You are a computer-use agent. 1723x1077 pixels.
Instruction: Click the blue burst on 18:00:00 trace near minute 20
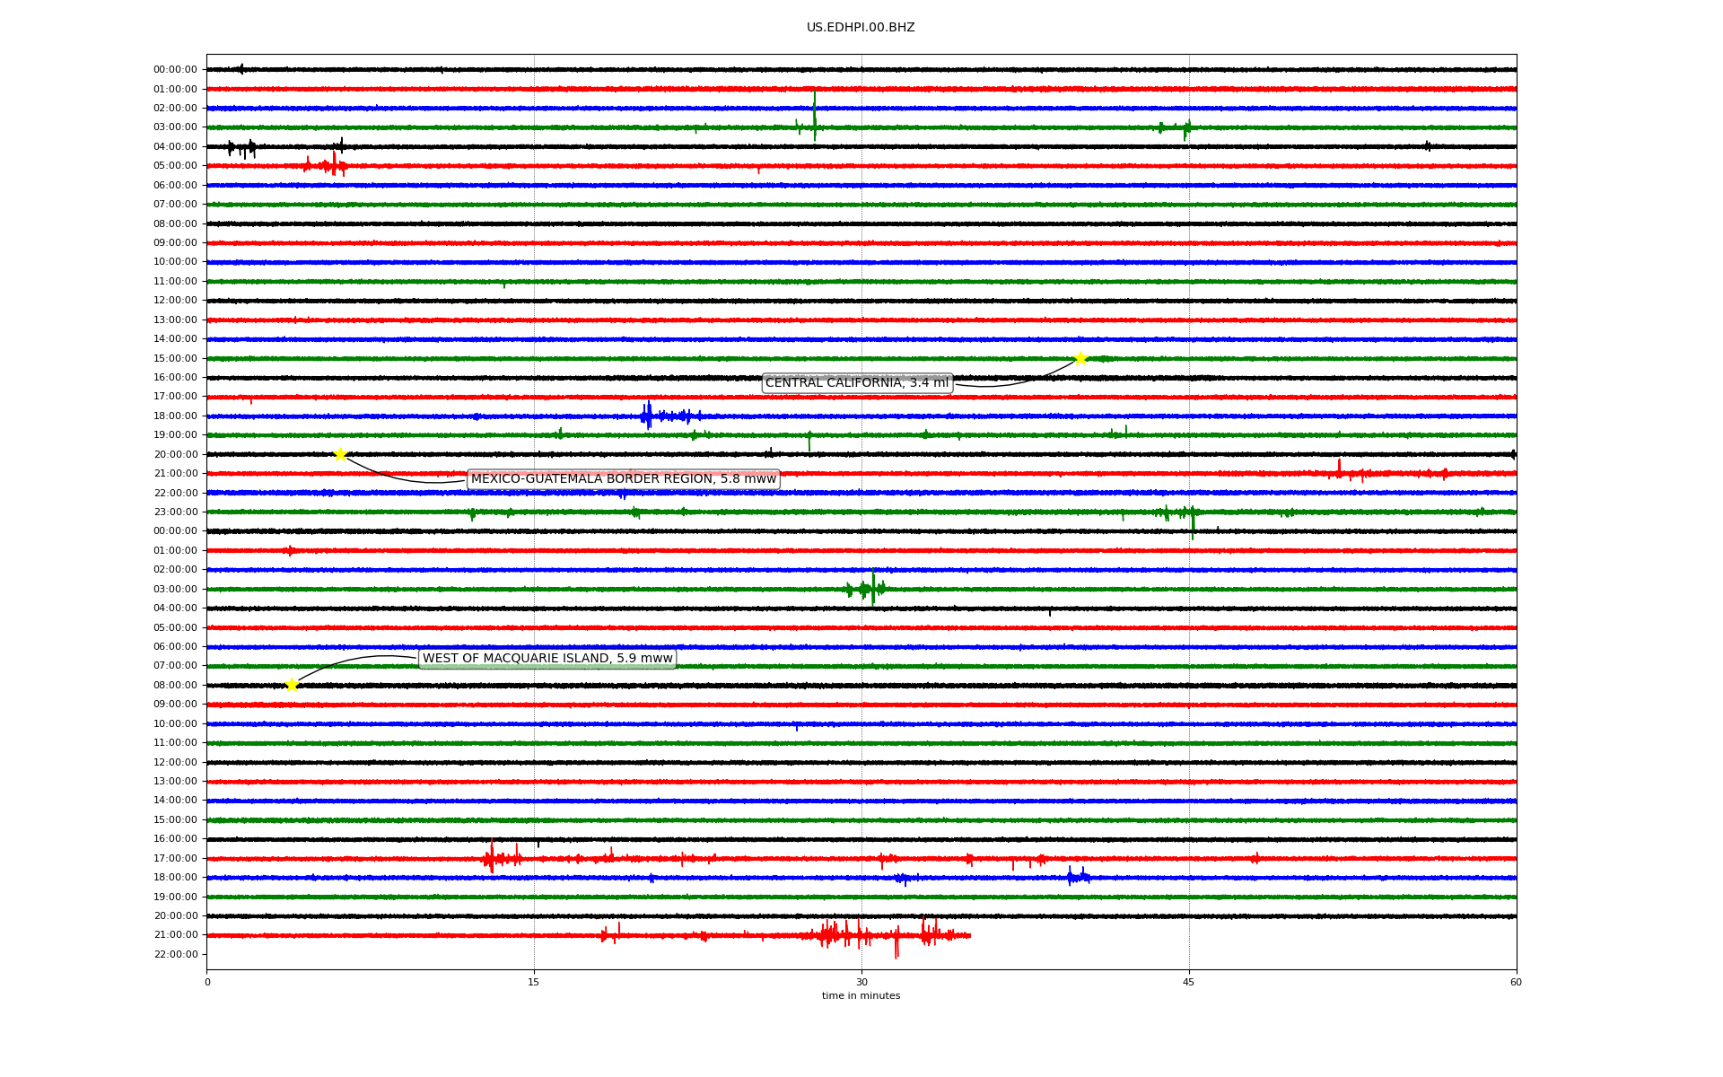pos(648,416)
